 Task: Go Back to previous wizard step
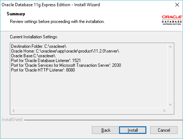[105, 130]
